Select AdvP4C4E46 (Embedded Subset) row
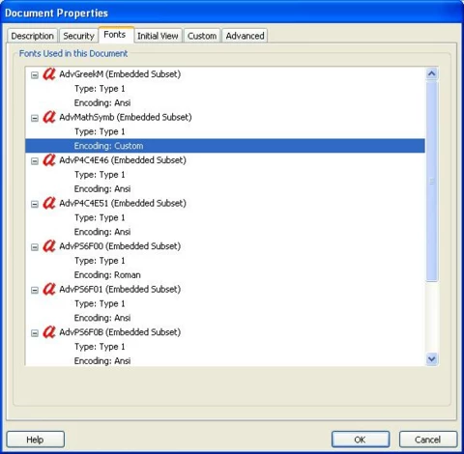The height and width of the screenshot is (454, 464). [123, 160]
